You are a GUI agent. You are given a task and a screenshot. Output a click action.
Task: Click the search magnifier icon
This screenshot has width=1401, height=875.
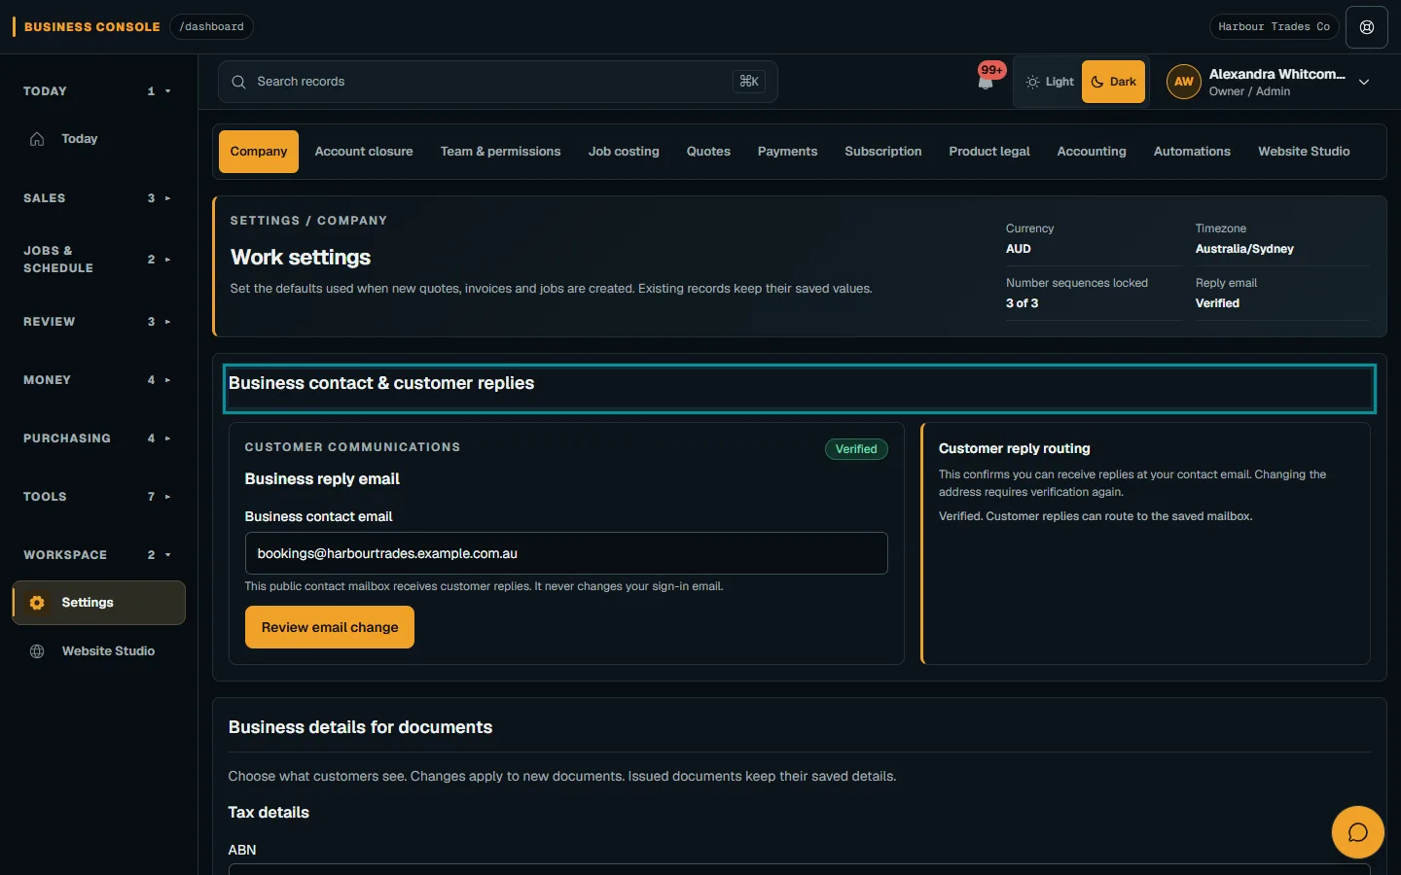pyautogui.click(x=238, y=82)
